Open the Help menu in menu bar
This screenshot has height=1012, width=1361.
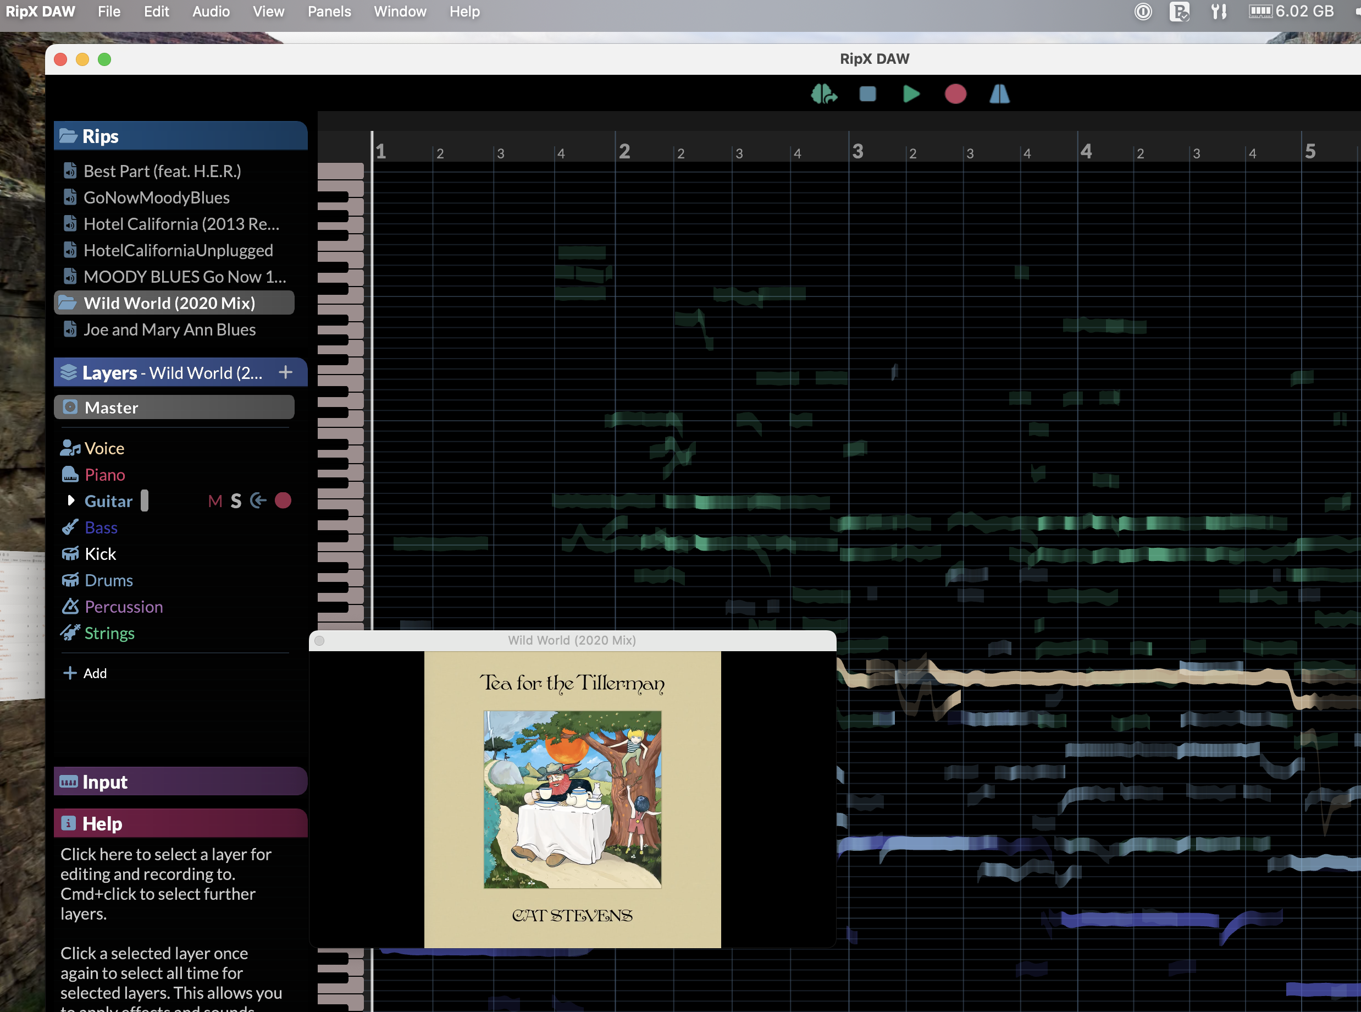coord(464,11)
